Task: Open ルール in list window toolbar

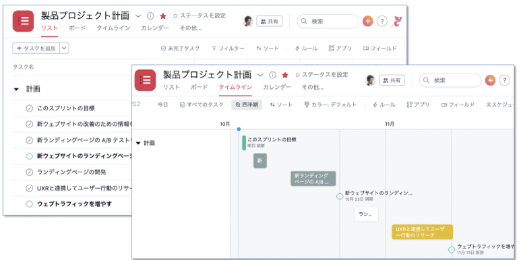Action: (306, 48)
